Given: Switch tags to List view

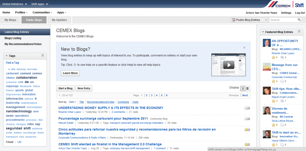Looking at the screenshot, I should pos(19,142).
